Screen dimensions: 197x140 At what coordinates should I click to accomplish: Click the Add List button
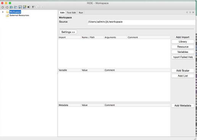[x=183, y=76]
